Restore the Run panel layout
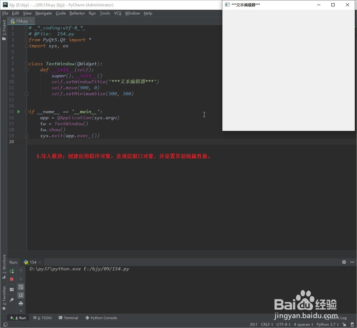The height and width of the screenshot is (328, 357). [12, 289]
